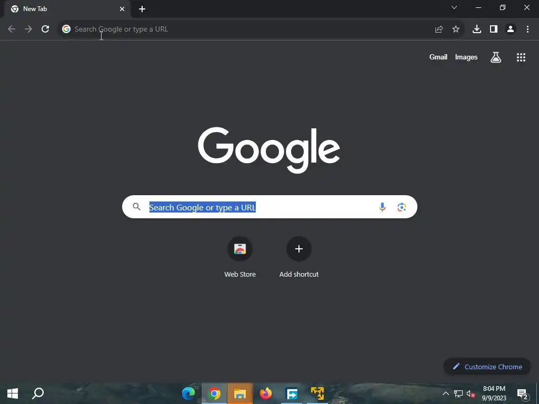Bookmark this tab with star icon
The height and width of the screenshot is (404, 539).
tap(456, 29)
